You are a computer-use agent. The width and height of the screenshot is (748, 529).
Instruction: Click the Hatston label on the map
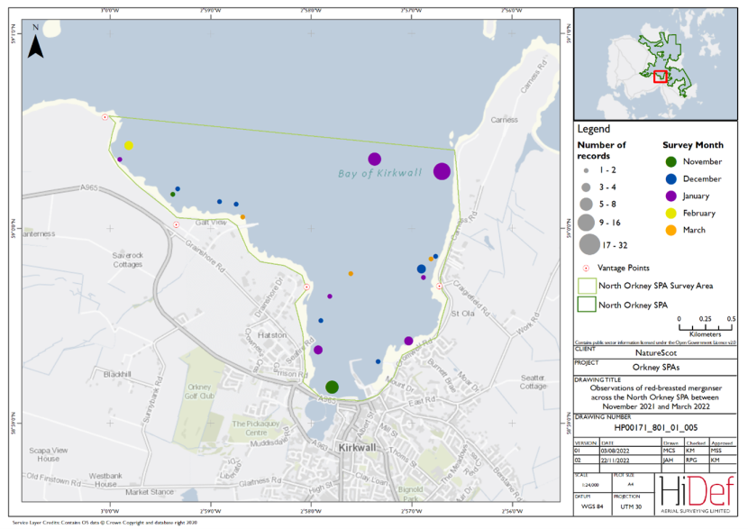point(272,335)
